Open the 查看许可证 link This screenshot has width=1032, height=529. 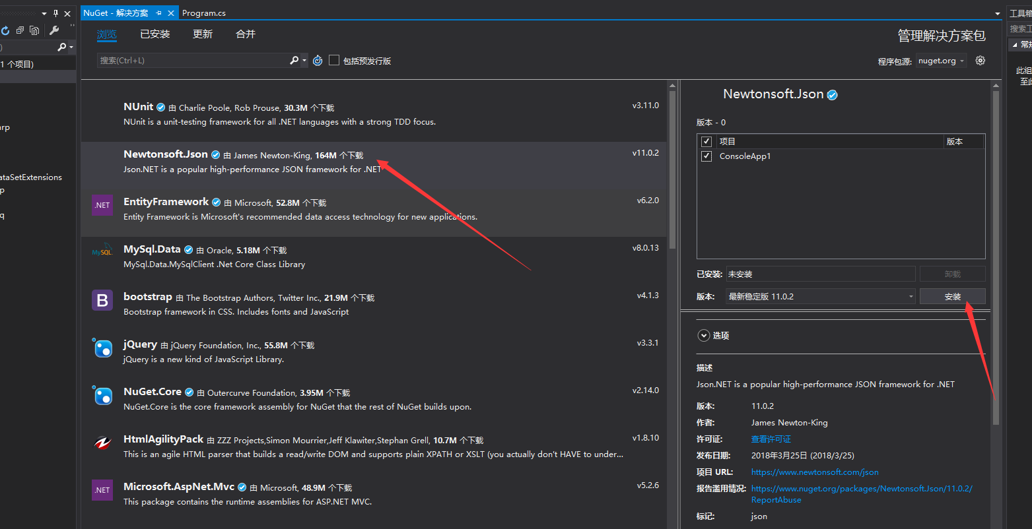[771, 439]
